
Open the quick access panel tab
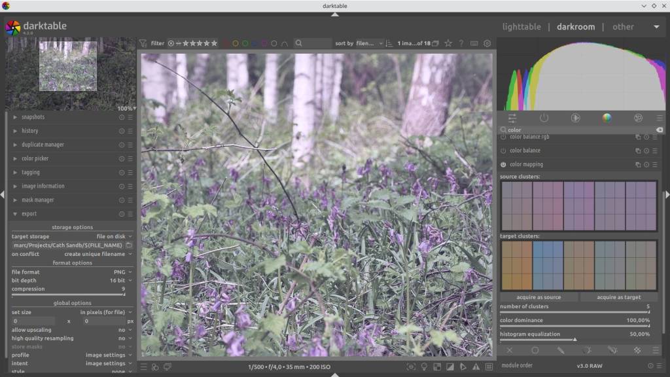click(512, 118)
